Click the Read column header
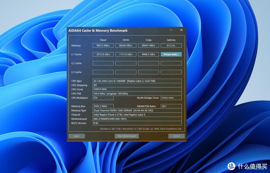 coord(103,40)
